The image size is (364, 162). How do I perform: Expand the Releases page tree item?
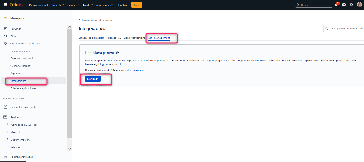[8, 147]
